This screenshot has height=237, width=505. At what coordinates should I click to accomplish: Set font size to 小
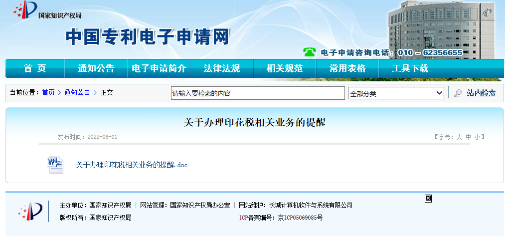pyautogui.click(x=477, y=137)
